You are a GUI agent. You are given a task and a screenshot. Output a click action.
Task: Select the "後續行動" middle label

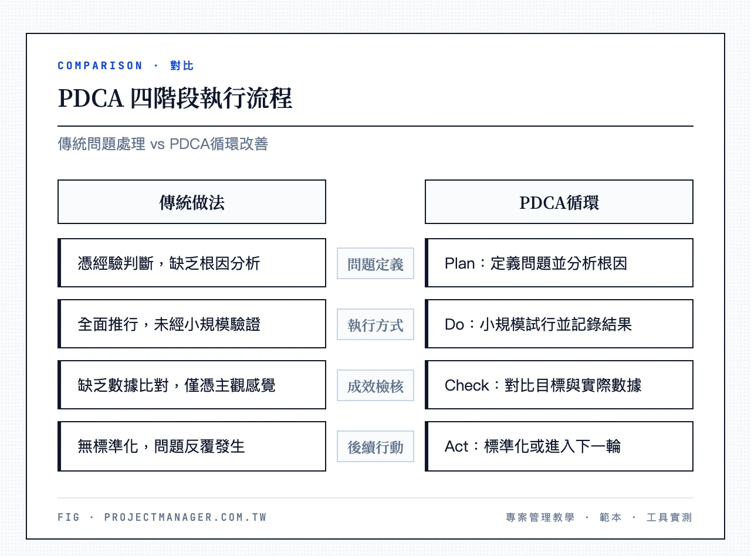(375, 447)
